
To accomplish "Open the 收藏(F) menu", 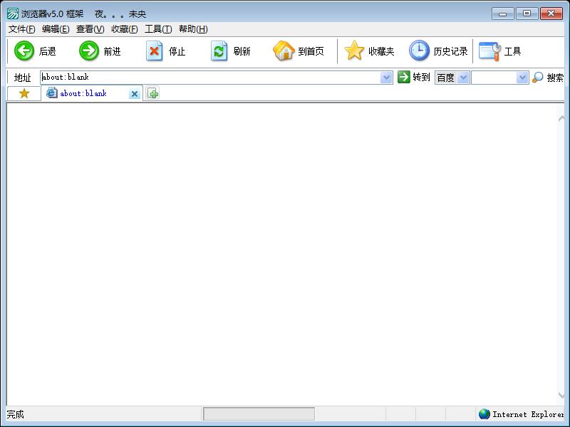I will (x=124, y=29).
